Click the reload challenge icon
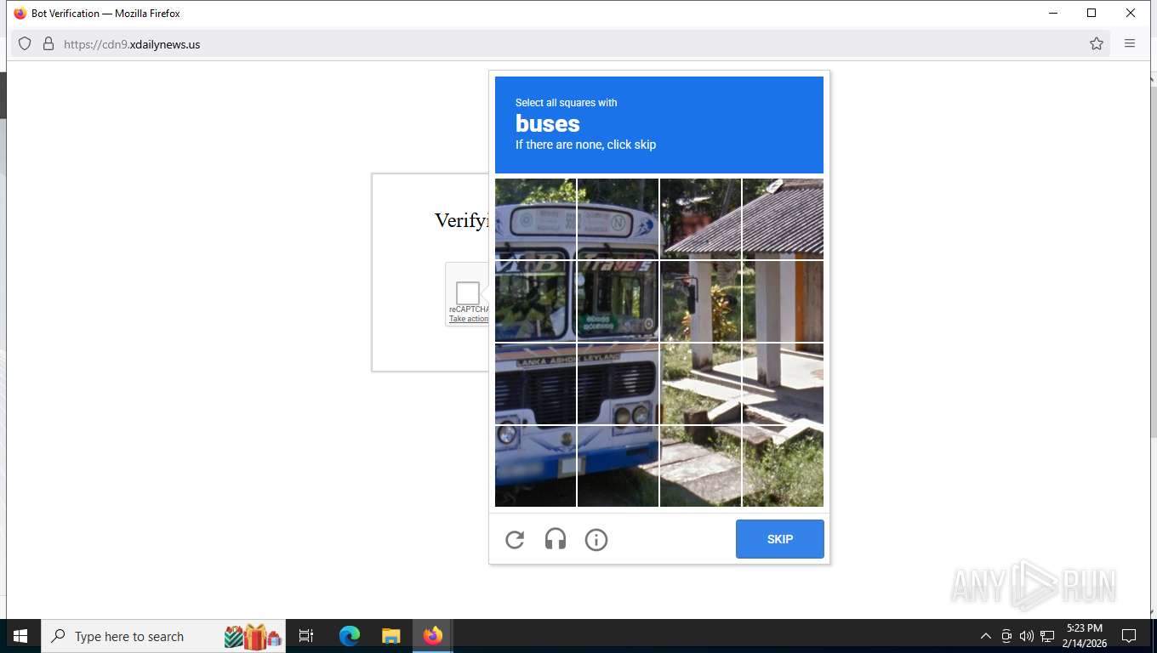Screen dimensions: 1157x653 click(515, 539)
